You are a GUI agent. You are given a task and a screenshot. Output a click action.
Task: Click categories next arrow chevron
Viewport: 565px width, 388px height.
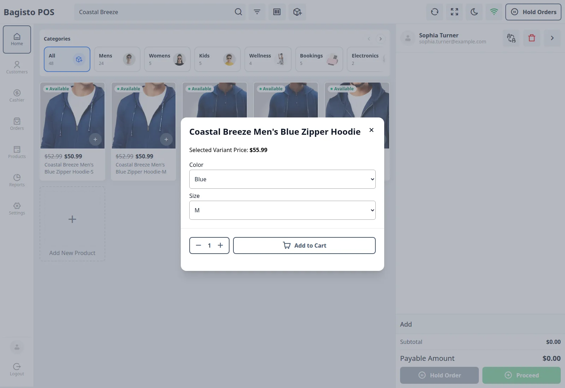[381, 39]
